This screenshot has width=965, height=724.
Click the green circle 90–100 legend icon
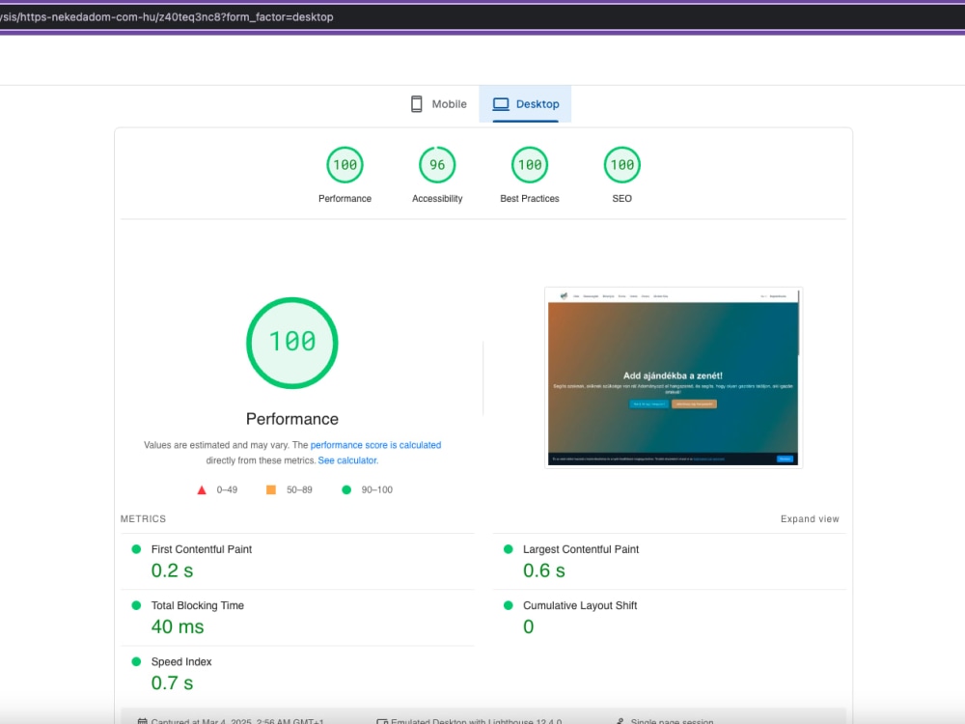point(346,490)
